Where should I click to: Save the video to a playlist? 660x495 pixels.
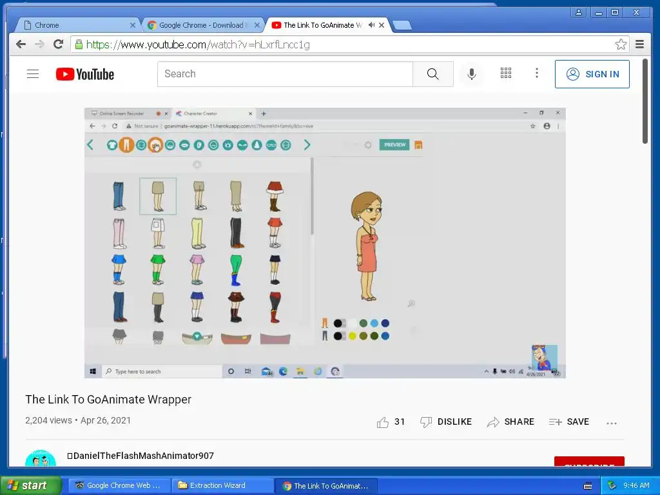click(x=568, y=422)
